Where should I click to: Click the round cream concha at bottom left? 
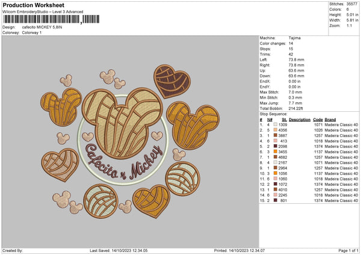pos(100,201)
